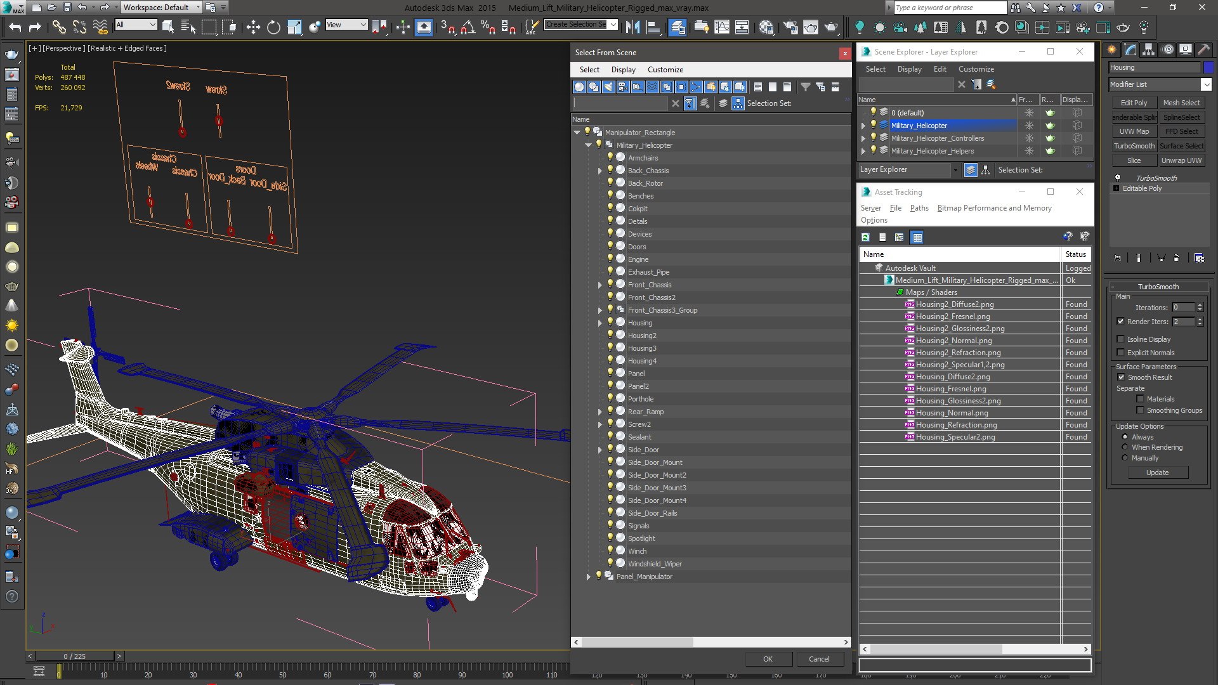
Task: Expand the Back_Chassis tree node
Action: (599, 171)
